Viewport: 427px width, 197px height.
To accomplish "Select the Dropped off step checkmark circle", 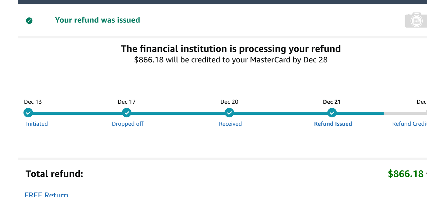I will point(126,113).
